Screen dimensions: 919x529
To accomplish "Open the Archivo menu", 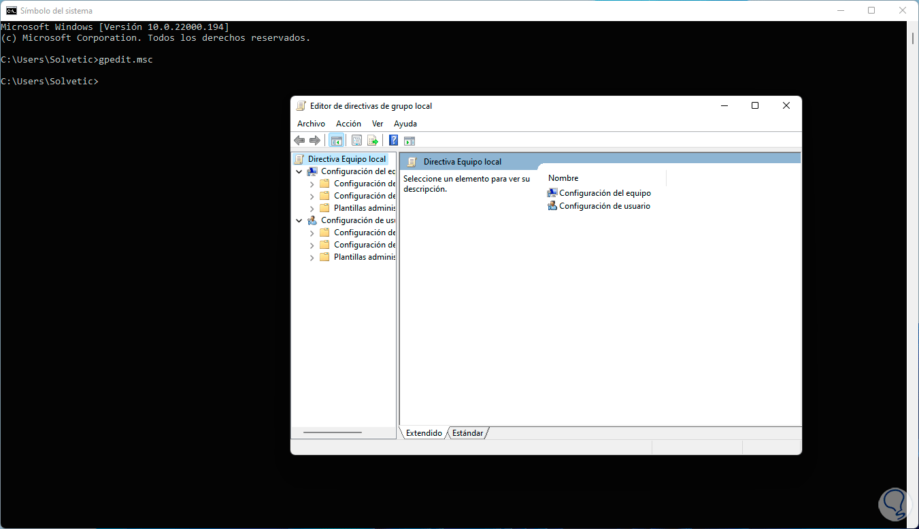I will tap(311, 124).
